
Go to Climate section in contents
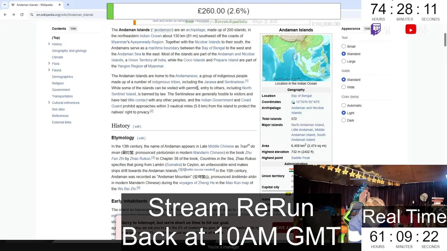(57, 57)
